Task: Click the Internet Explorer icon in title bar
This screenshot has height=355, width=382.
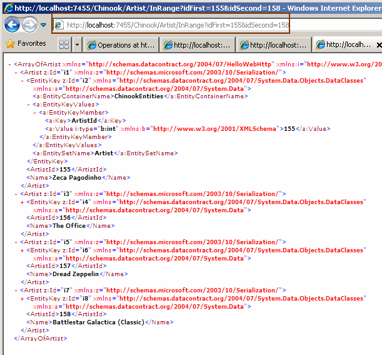Action: [8, 8]
